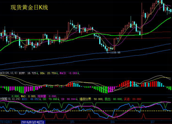The width and height of the screenshot is (172, 124).
Task: Click the 06 month label on timeline
Action: click(113, 122)
